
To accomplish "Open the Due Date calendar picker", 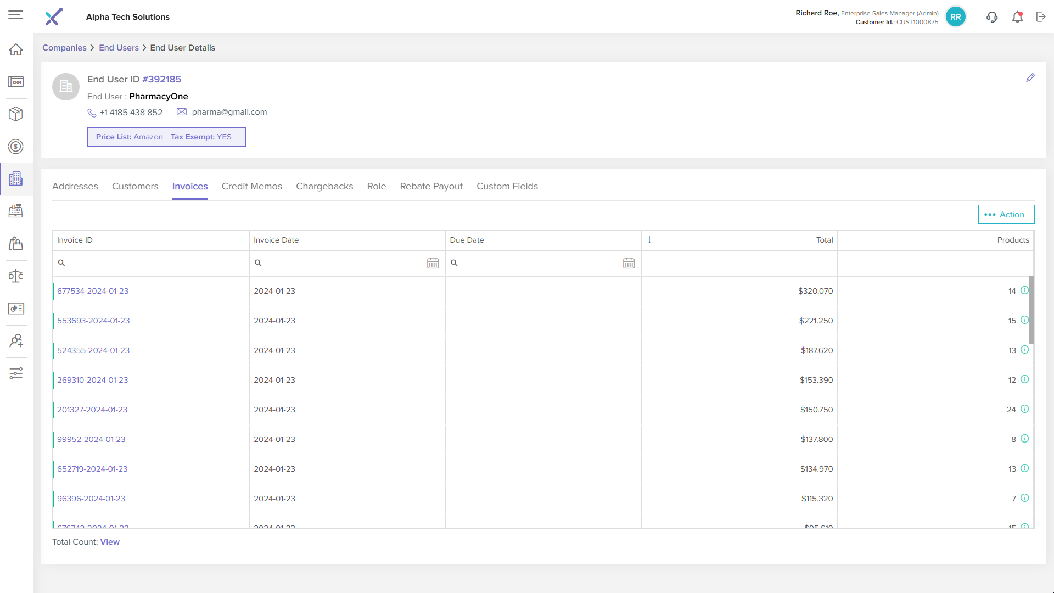I will (629, 263).
